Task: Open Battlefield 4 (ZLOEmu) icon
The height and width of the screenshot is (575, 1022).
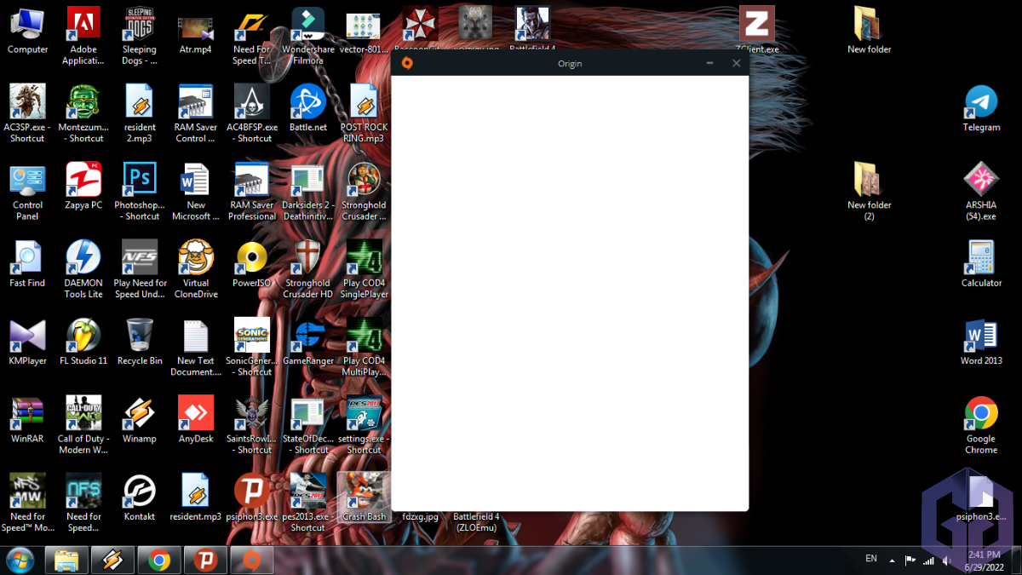Action: coord(476,521)
